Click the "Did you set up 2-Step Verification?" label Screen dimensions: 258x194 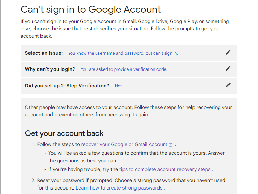(67, 86)
